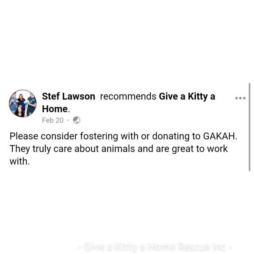Click the surname Lawson in the author name
This screenshot has height=254, width=254.
click(79, 97)
